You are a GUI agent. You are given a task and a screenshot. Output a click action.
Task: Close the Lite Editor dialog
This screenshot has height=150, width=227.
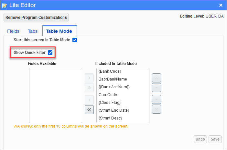point(221,5)
